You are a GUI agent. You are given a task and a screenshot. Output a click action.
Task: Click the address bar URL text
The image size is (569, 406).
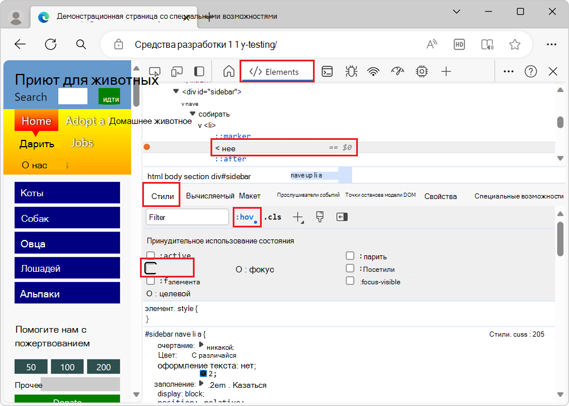click(x=206, y=44)
